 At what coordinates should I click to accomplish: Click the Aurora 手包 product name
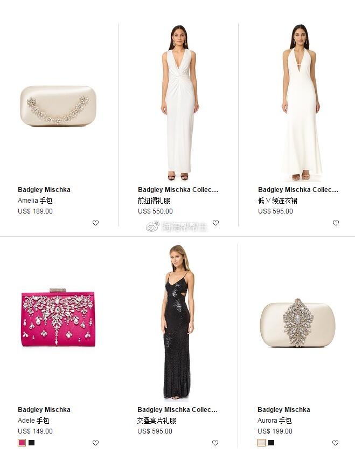(275, 421)
